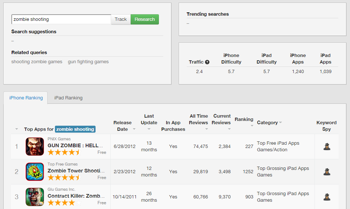Switch to the iPad Ranking tab
Image resolution: width=350 pixels, height=209 pixels.
68,98
